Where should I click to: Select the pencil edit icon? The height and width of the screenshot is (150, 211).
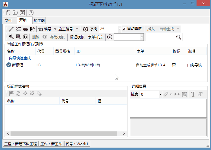11,29
